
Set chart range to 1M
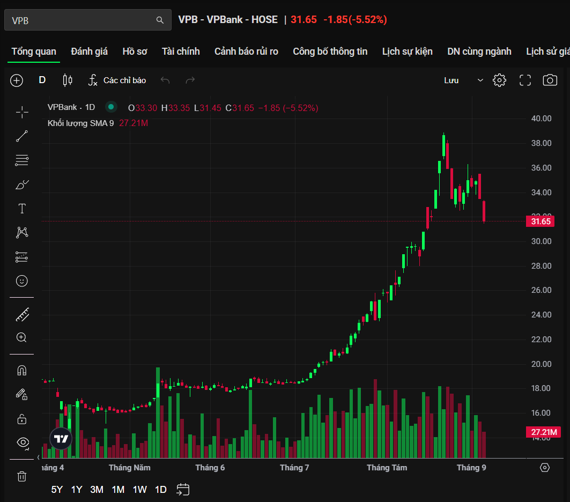[x=118, y=490]
